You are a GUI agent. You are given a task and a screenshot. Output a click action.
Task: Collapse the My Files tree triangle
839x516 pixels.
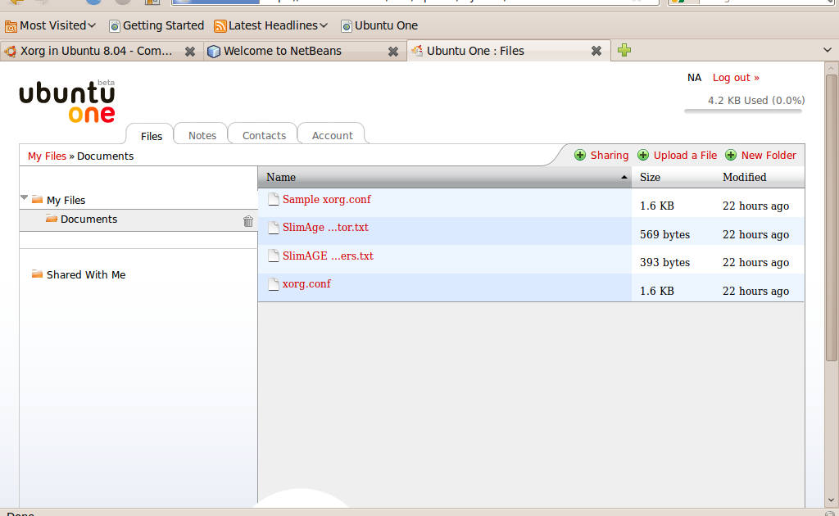24,198
